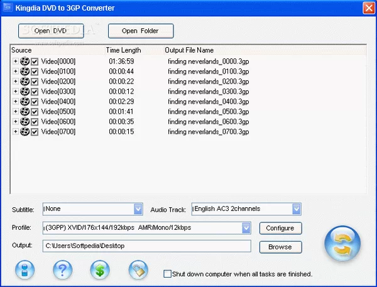Expand the Video[0500] tree node
377x287 pixels.
(x=15, y=112)
